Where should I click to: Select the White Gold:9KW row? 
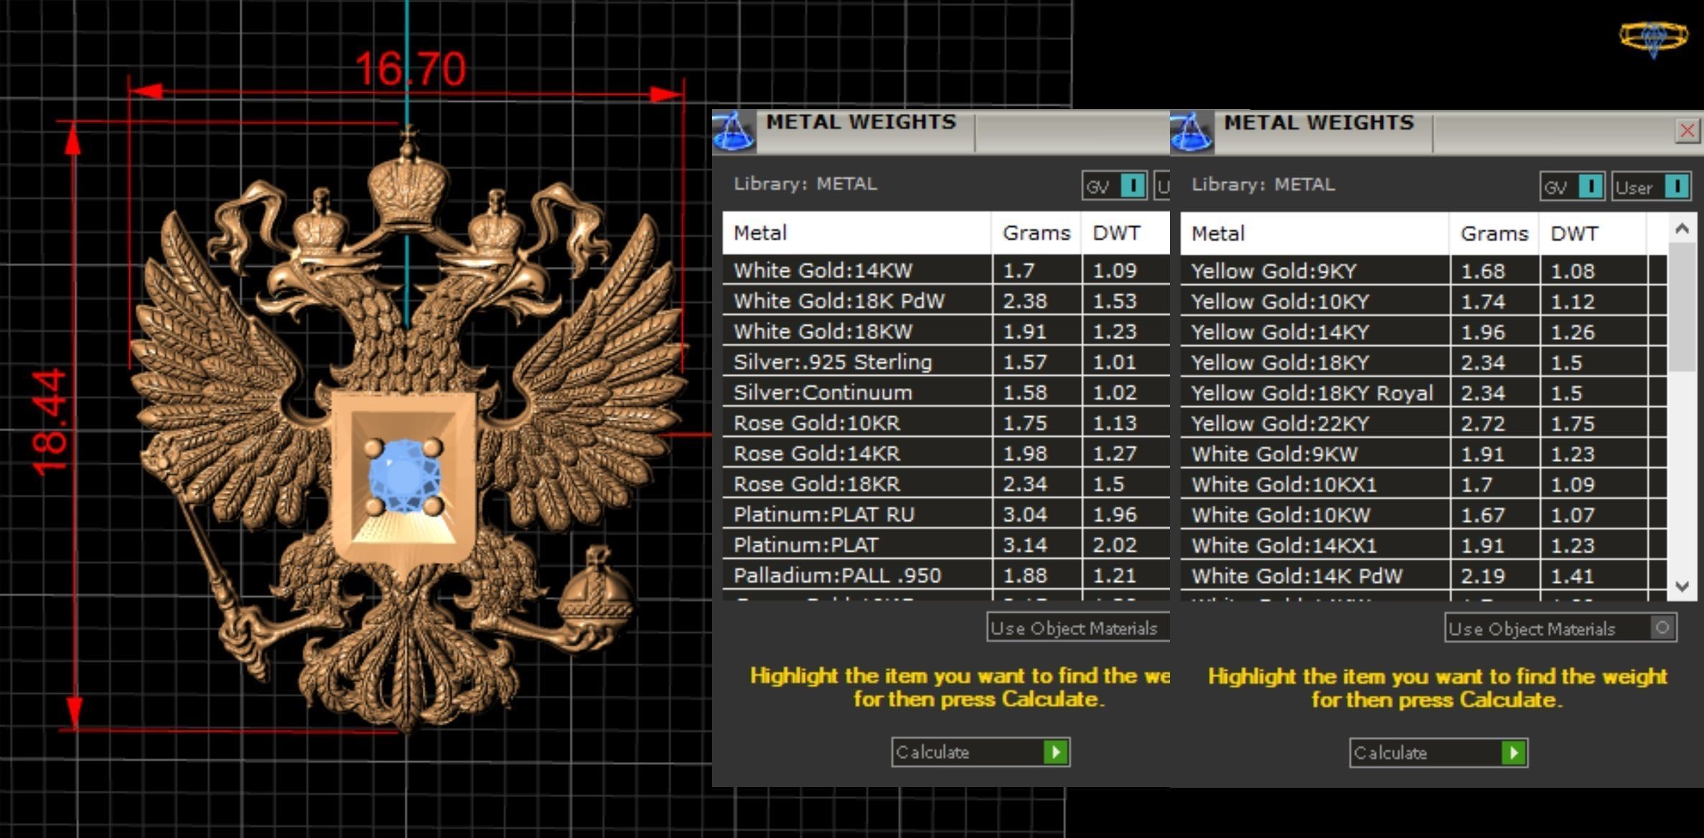point(1423,454)
